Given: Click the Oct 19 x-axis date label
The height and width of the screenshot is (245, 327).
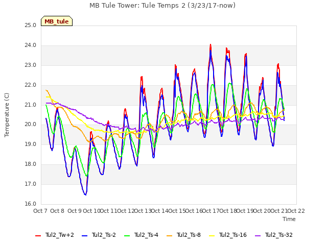Looking at the screenshot, I should [x=245, y=211].
